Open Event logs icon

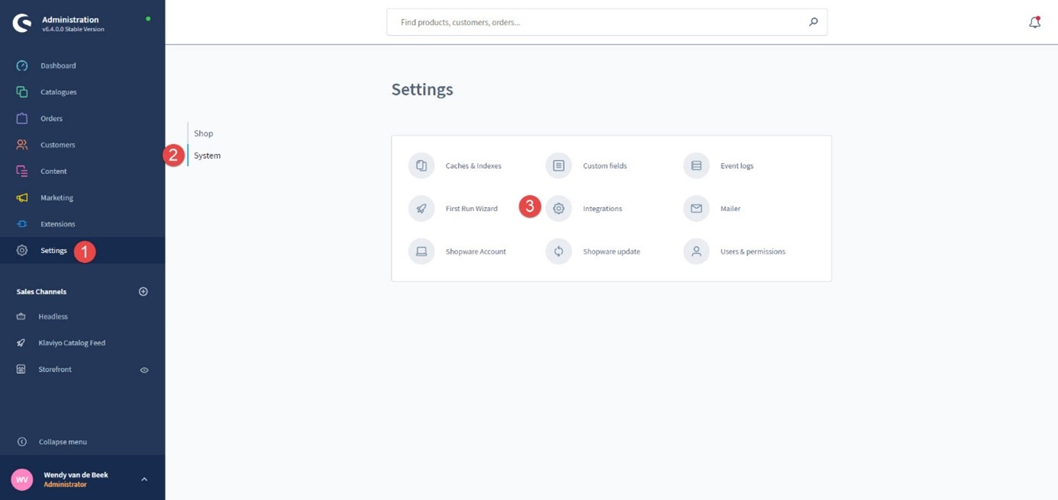[696, 165]
